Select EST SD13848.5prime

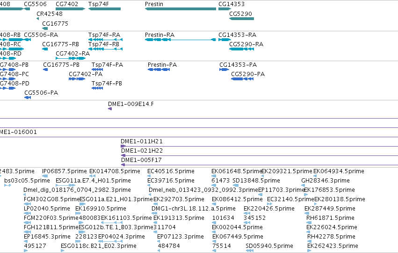[x=256, y=181]
